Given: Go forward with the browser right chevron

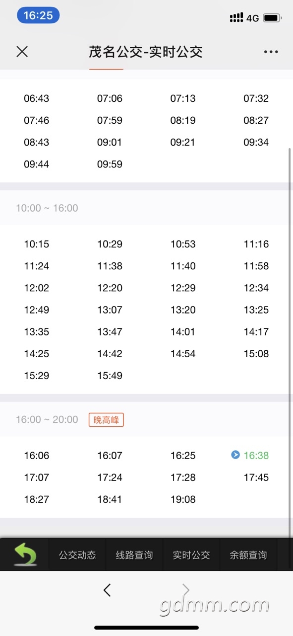Looking at the screenshot, I should (186, 590).
